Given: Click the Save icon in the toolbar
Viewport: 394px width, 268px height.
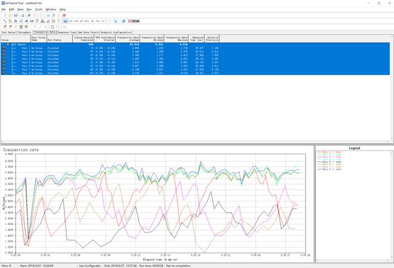Looking at the screenshot, I should click(x=15, y=15).
